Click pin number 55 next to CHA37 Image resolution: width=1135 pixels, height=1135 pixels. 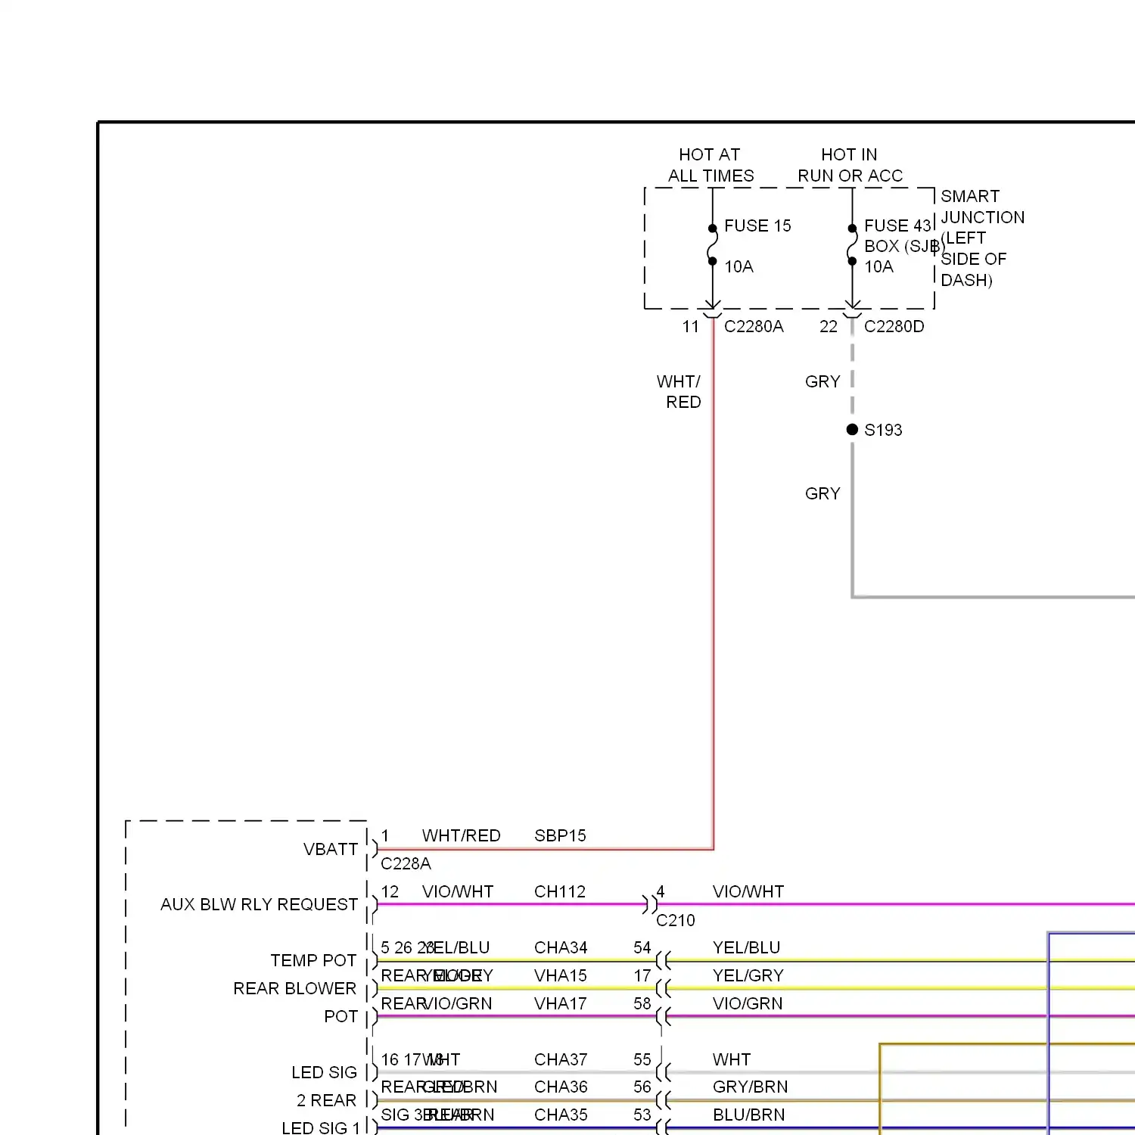(642, 1059)
